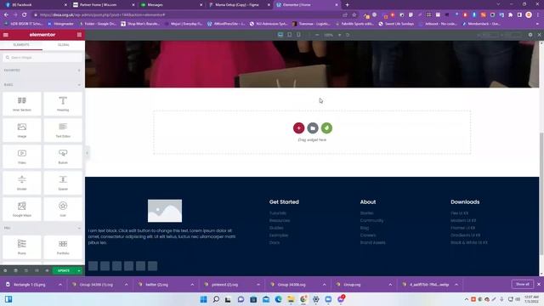Collapse the Elementor side panel handle
Viewport: 544px width, 306px height.
coord(87,153)
